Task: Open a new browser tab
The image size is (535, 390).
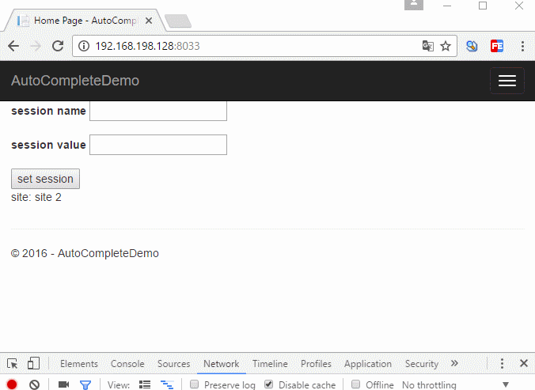Action: click(x=178, y=21)
